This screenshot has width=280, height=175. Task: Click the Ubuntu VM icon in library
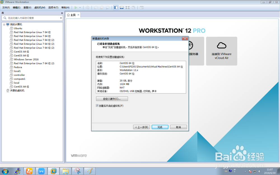[11, 28]
